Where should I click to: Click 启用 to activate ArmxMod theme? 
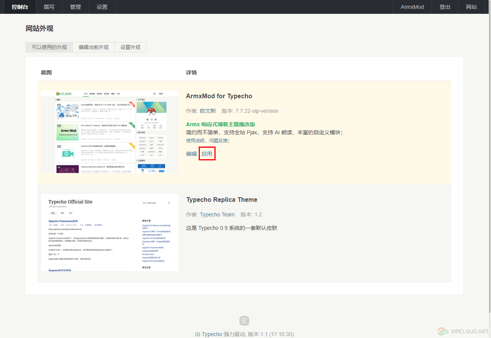(x=207, y=154)
